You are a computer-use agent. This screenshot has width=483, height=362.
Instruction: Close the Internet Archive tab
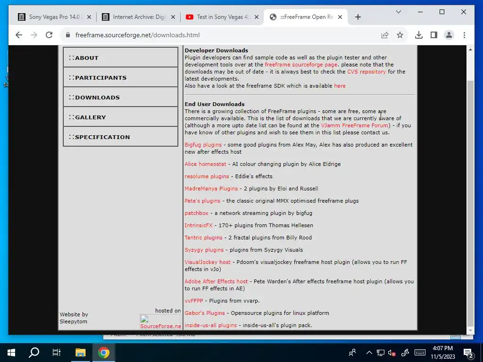pyautogui.click(x=173, y=17)
